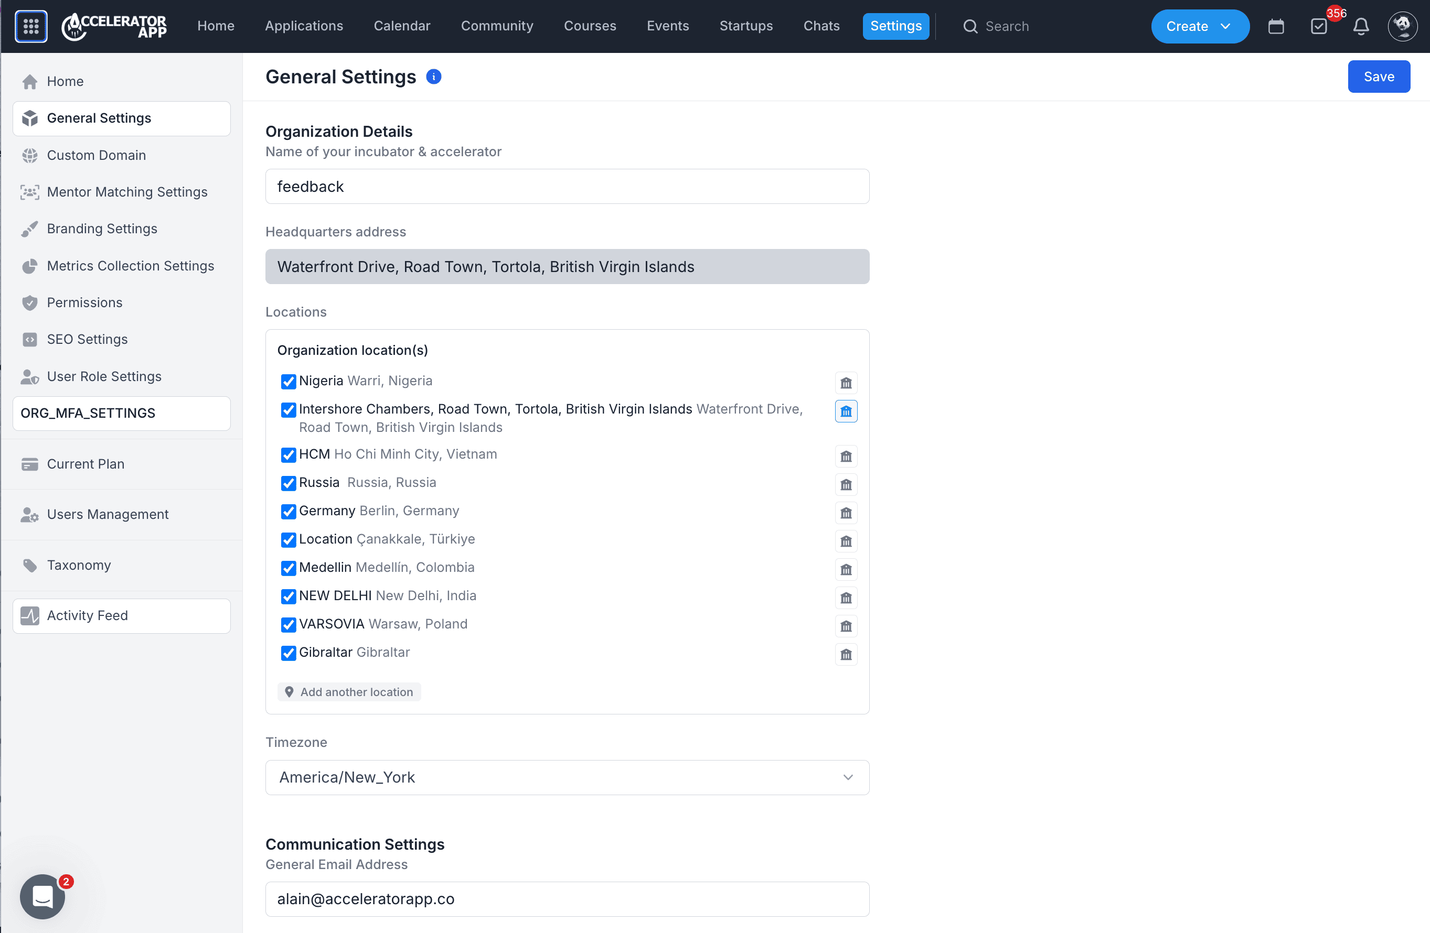The image size is (1430, 933).
Task: Open the tasks checklist icon with badge
Action: click(1319, 26)
